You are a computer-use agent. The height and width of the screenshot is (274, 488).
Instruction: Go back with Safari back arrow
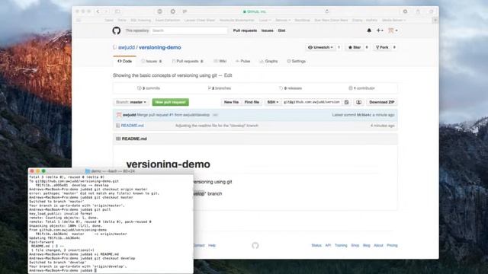(x=98, y=11)
